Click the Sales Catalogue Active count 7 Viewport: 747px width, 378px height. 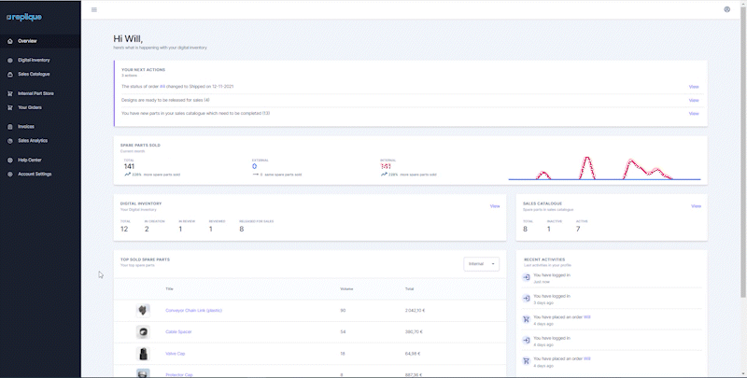[x=578, y=229]
